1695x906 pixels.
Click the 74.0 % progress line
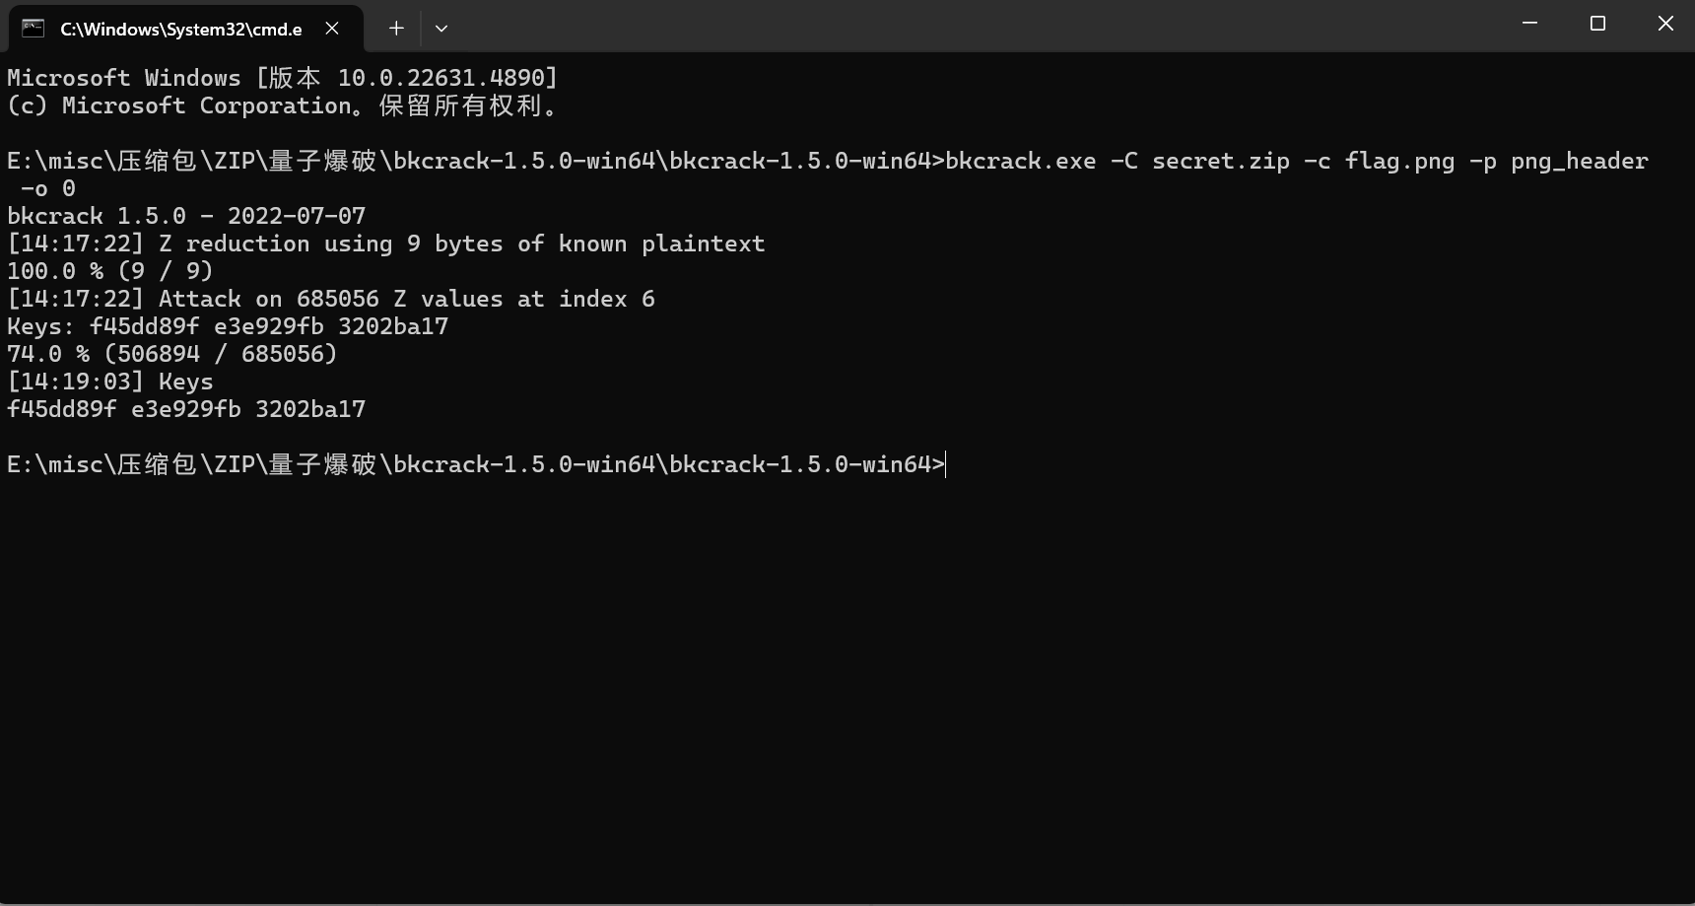pos(172,354)
